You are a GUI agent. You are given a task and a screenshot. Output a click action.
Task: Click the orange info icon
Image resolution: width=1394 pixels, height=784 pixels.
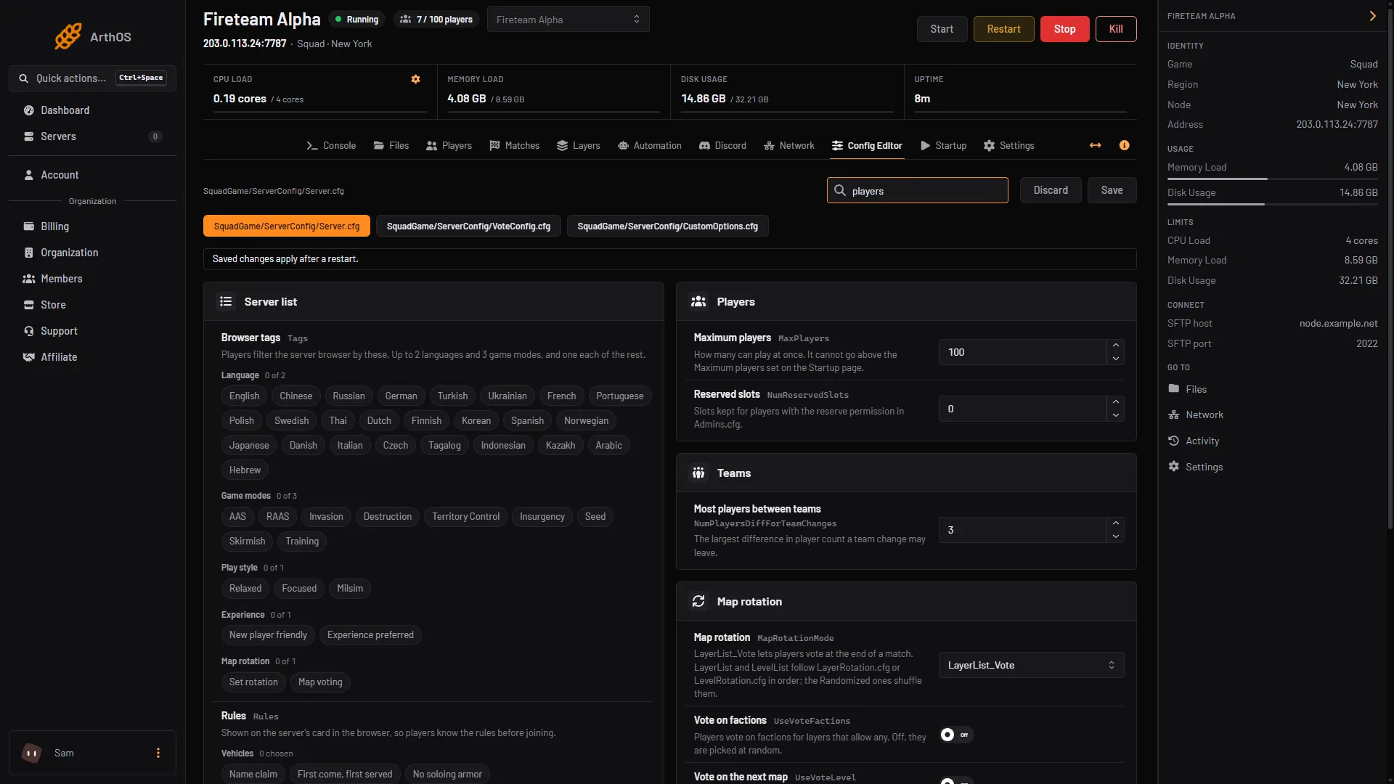1124,145
